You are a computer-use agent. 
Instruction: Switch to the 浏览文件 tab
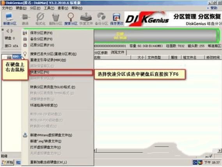(x=117, y=52)
